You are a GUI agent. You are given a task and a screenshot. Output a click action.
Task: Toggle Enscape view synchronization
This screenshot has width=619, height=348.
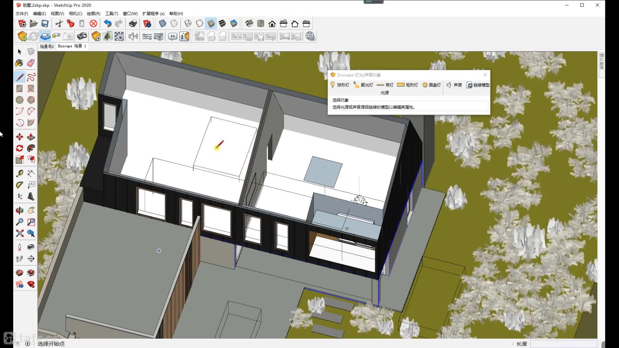coord(45,36)
